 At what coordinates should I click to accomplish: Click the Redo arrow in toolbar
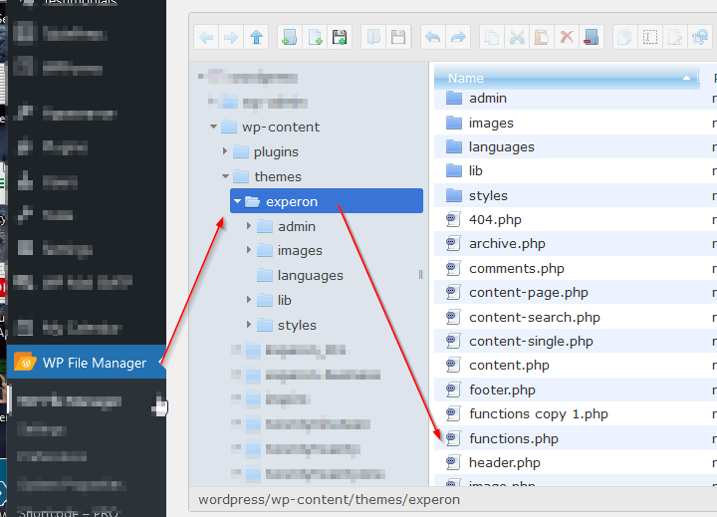[x=458, y=37]
